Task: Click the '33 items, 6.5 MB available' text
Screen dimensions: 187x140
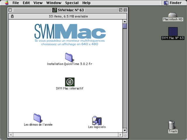Action: pyautogui.click(x=68, y=16)
